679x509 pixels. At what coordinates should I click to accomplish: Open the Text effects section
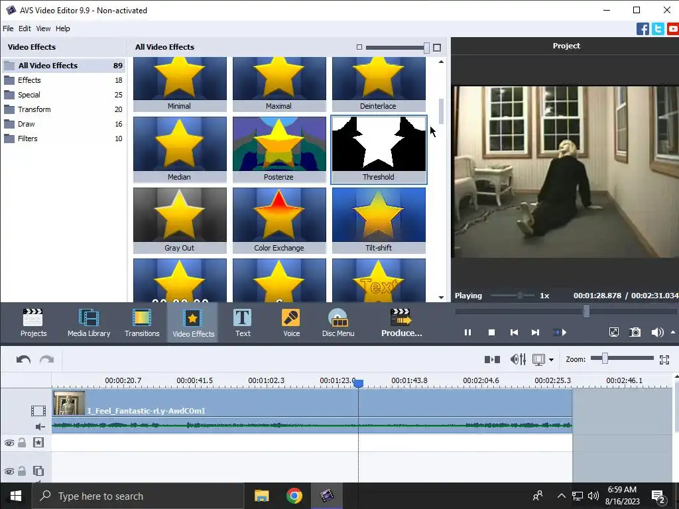[243, 323]
